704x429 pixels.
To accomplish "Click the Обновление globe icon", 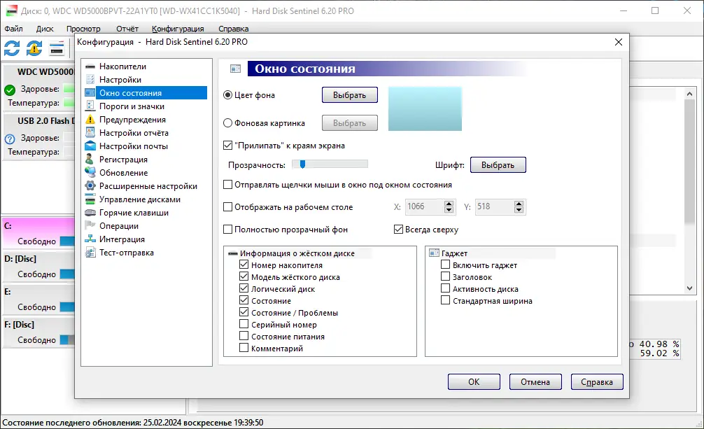I will [90, 172].
